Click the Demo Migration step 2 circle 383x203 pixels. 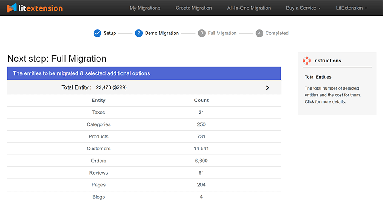(x=139, y=33)
